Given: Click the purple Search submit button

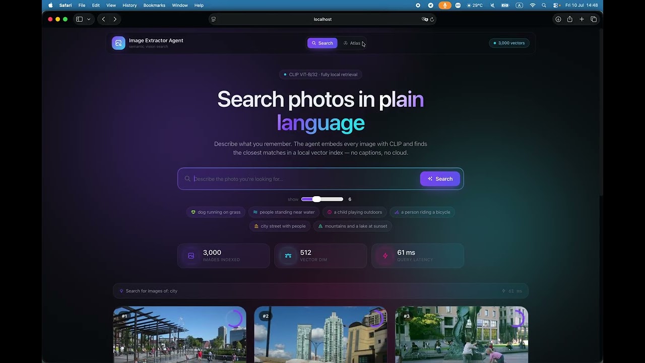Looking at the screenshot, I should tap(440, 179).
